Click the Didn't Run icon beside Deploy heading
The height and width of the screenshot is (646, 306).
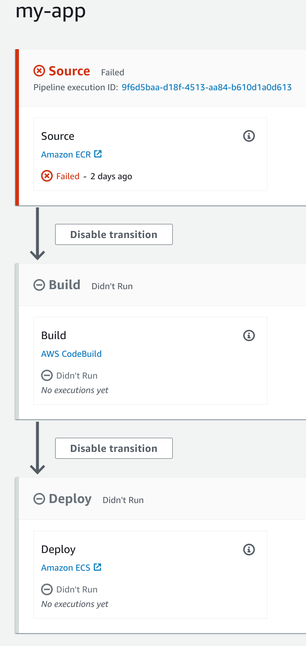pos(39,499)
